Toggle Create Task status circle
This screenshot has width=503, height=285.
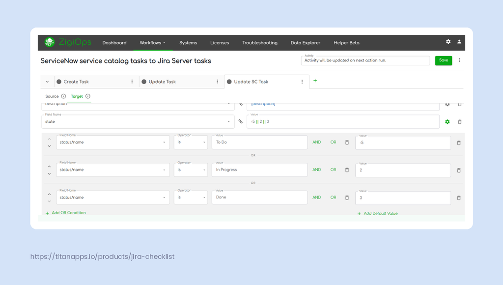click(x=59, y=82)
